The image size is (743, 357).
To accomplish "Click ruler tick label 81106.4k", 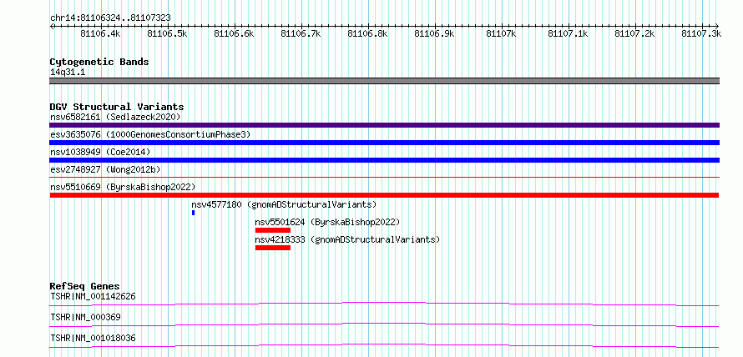I will click(x=100, y=33).
